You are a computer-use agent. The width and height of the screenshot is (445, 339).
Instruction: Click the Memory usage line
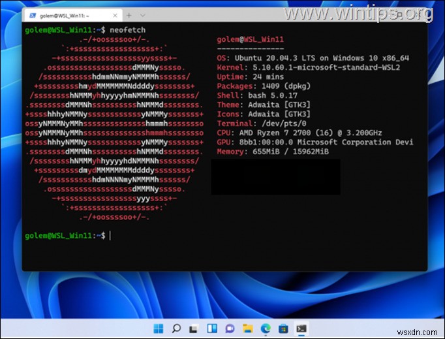click(x=273, y=152)
